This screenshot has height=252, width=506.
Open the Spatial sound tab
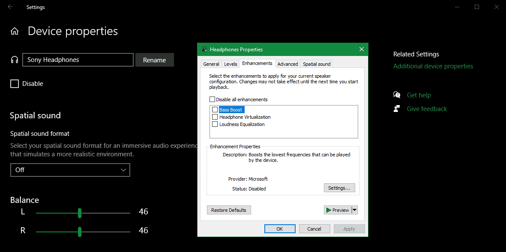[x=316, y=63]
